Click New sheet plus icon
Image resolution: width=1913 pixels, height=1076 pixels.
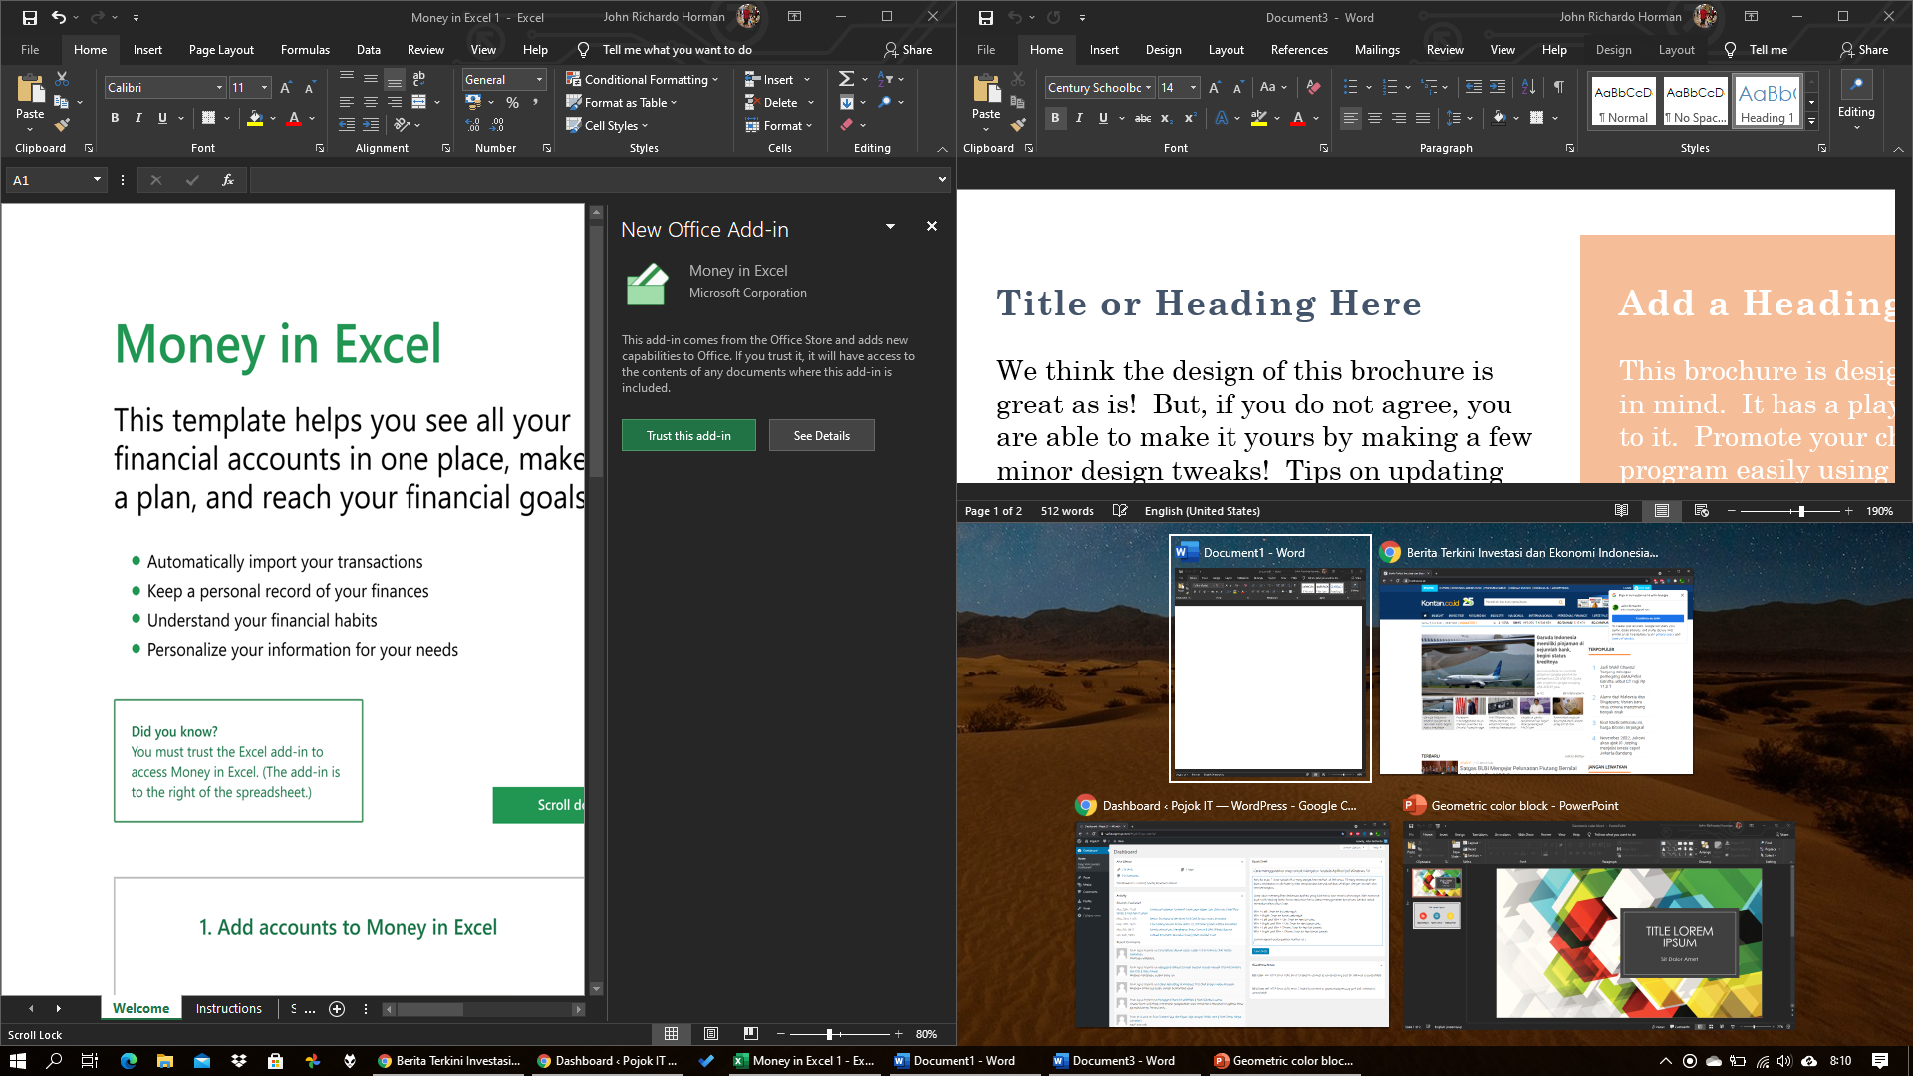[x=337, y=1009]
